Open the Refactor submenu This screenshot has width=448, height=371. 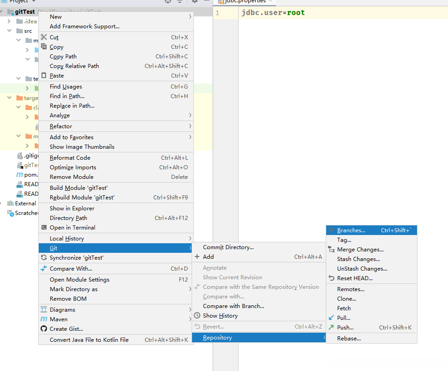click(116, 126)
